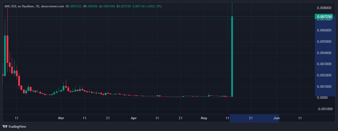338x131 pixels.
Task: Click the 0.001000 price axis label
Action: [324, 86]
